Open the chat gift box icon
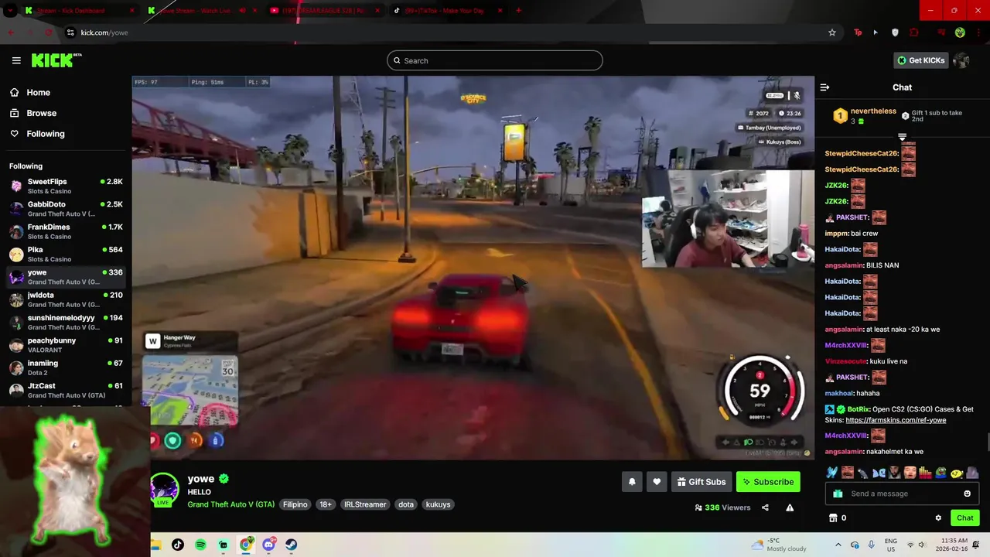 838,494
